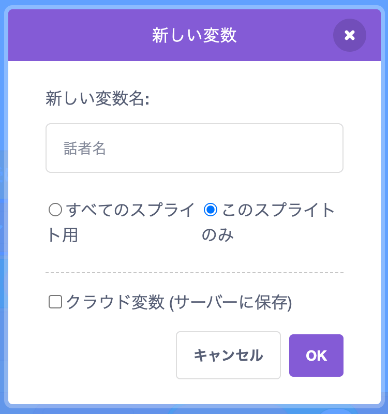The height and width of the screenshot is (414, 388).
Task: Click the このスプライトのみ label text
Action: coord(278,210)
